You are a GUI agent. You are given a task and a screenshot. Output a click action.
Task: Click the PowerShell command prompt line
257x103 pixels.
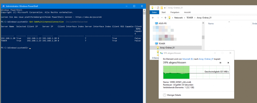pos(16,48)
